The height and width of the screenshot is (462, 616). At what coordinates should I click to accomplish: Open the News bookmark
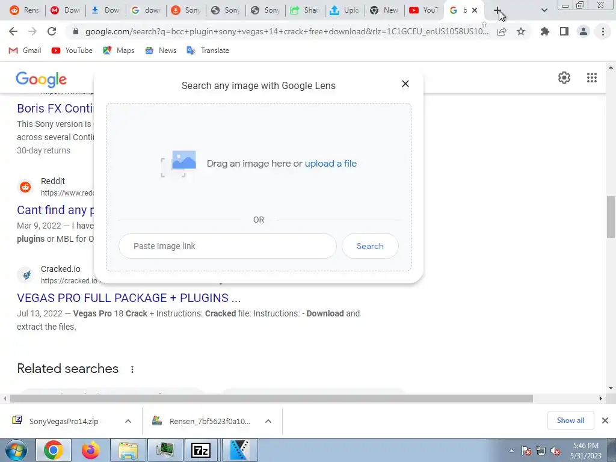161,51
